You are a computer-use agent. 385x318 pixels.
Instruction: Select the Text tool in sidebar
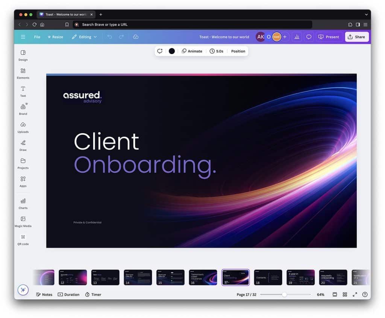(x=23, y=91)
